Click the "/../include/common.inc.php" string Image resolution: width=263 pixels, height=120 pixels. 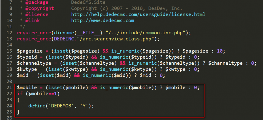click(x=145, y=33)
